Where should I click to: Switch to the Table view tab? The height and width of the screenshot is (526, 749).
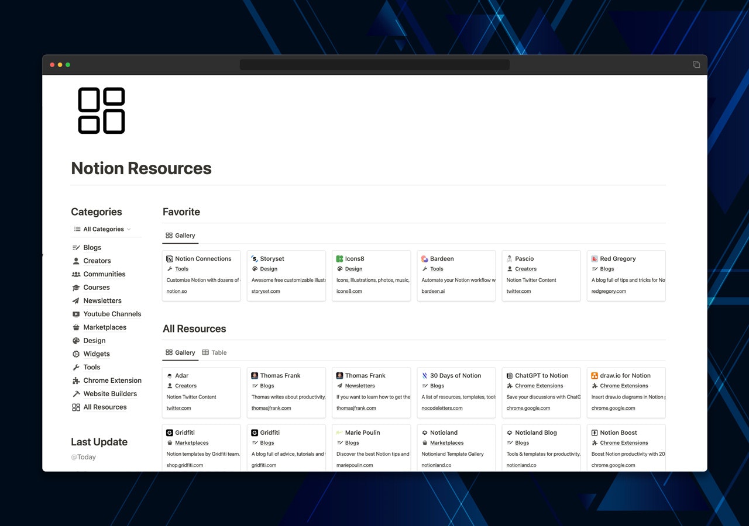pyautogui.click(x=214, y=353)
